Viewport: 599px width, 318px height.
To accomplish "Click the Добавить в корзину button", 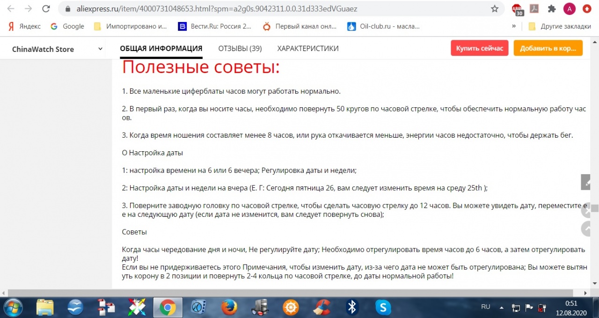I will pos(548,48).
